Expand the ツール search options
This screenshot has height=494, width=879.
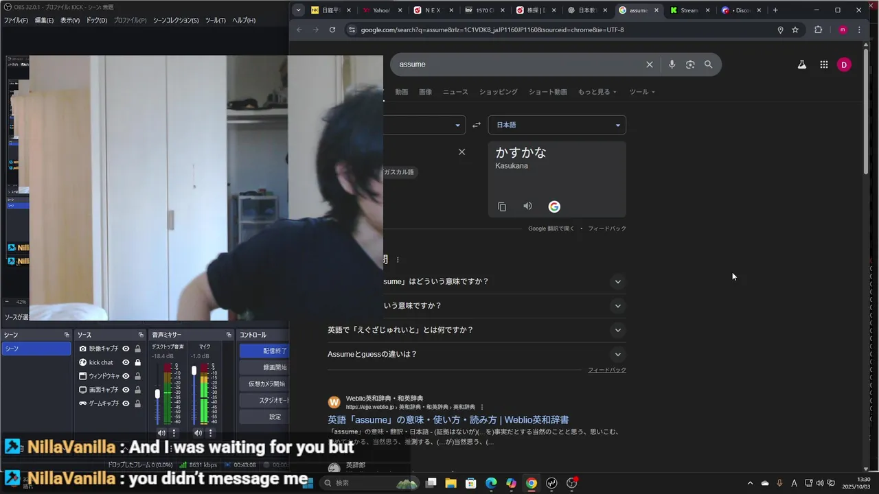[x=642, y=92]
